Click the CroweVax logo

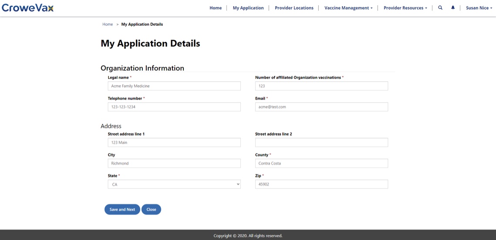[28, 8]
